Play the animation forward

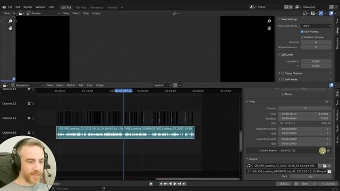(175, 184)
